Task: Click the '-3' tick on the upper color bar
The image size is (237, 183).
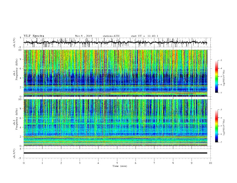Action: 221,60
